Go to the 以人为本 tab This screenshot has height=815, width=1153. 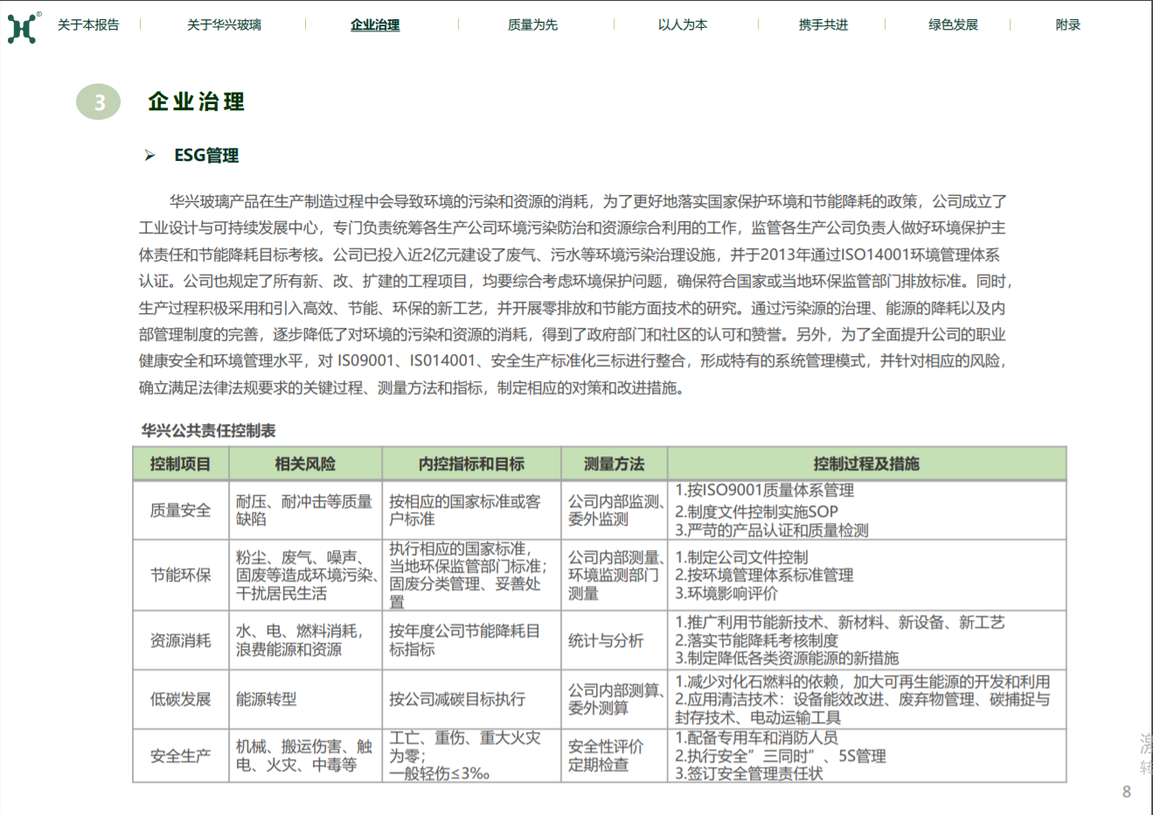pyautogui.click(x=683, y=24)
